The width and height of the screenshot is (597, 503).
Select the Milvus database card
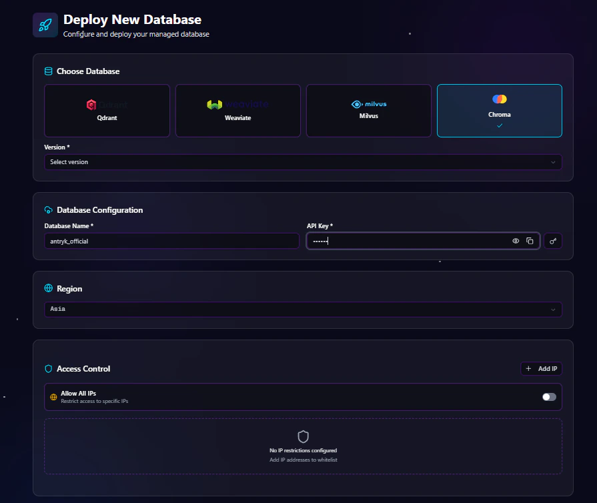point(369,111)
